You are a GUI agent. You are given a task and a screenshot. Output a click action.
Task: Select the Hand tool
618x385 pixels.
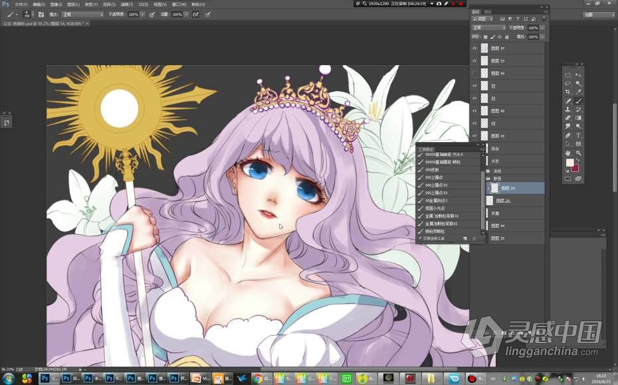tap(568, 153)
